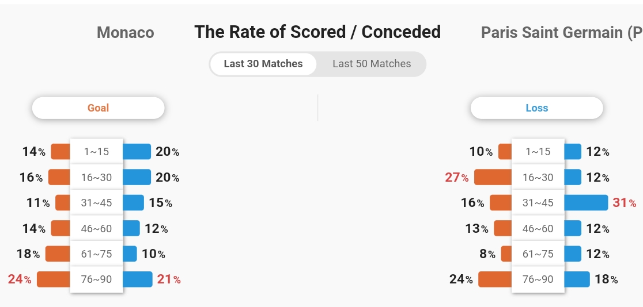Click PSG's 61~75 orange 8% bar

point(506,254)
